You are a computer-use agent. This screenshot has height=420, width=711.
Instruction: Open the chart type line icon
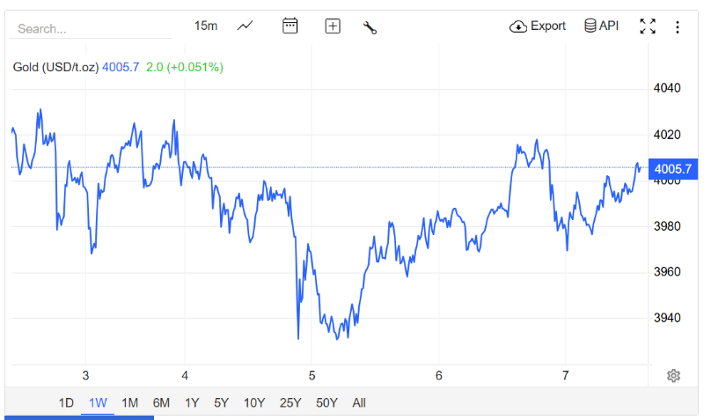point(246,26)
